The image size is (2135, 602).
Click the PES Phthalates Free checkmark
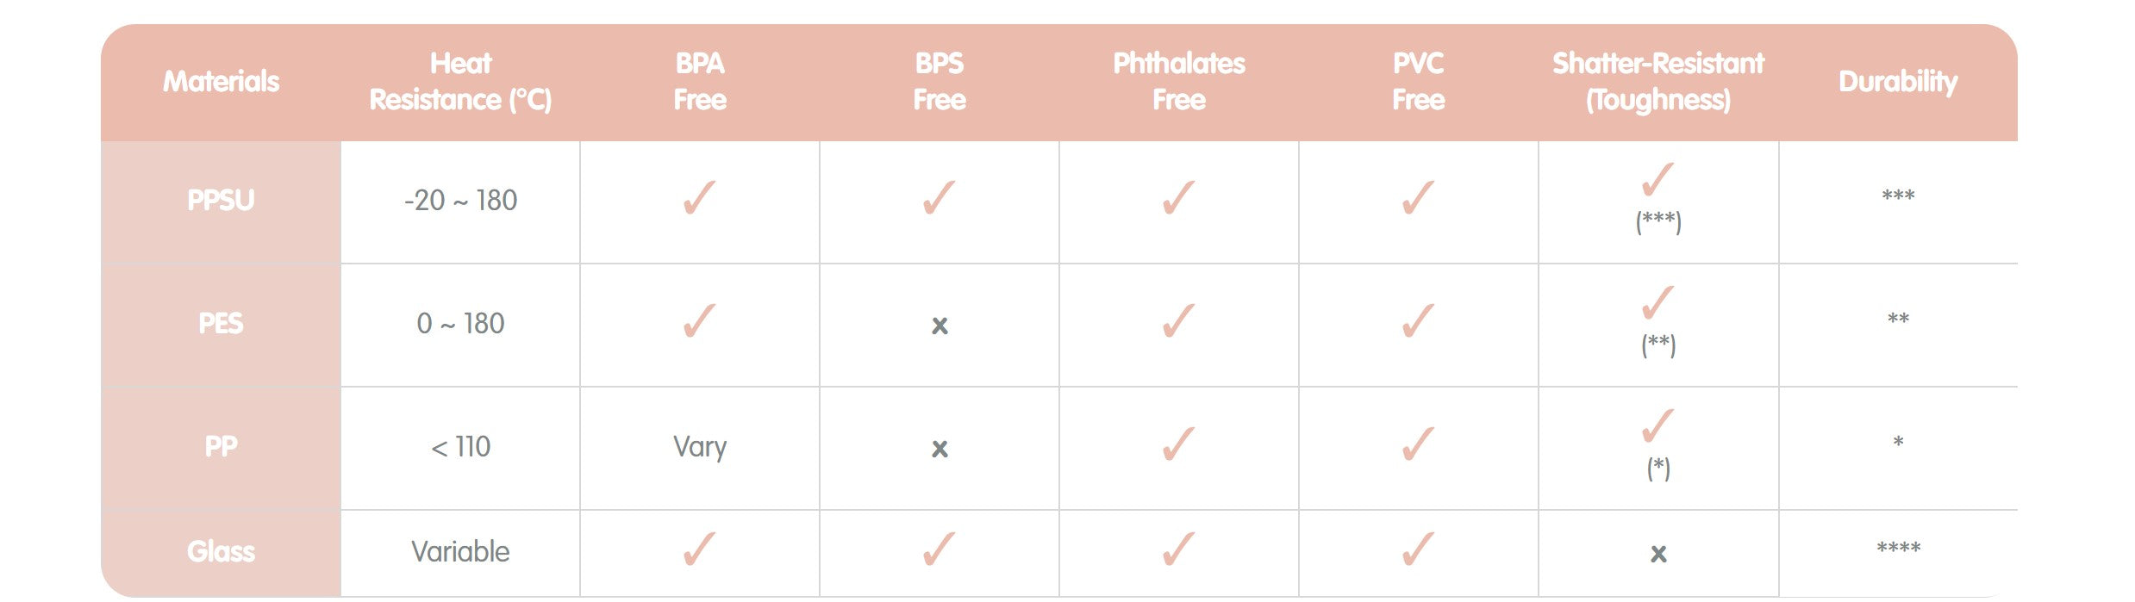[1178, 321]
